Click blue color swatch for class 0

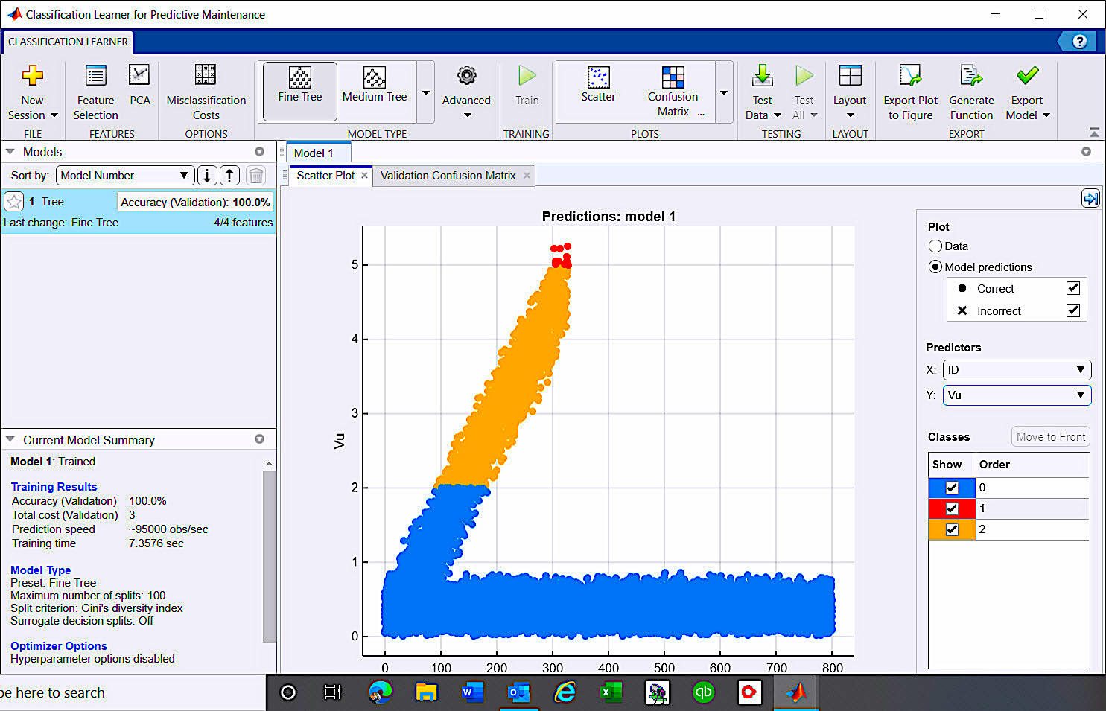point(952,488)
